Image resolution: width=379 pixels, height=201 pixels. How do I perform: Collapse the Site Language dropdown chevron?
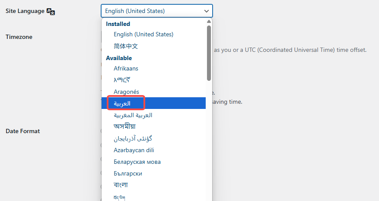coord(206,11)
